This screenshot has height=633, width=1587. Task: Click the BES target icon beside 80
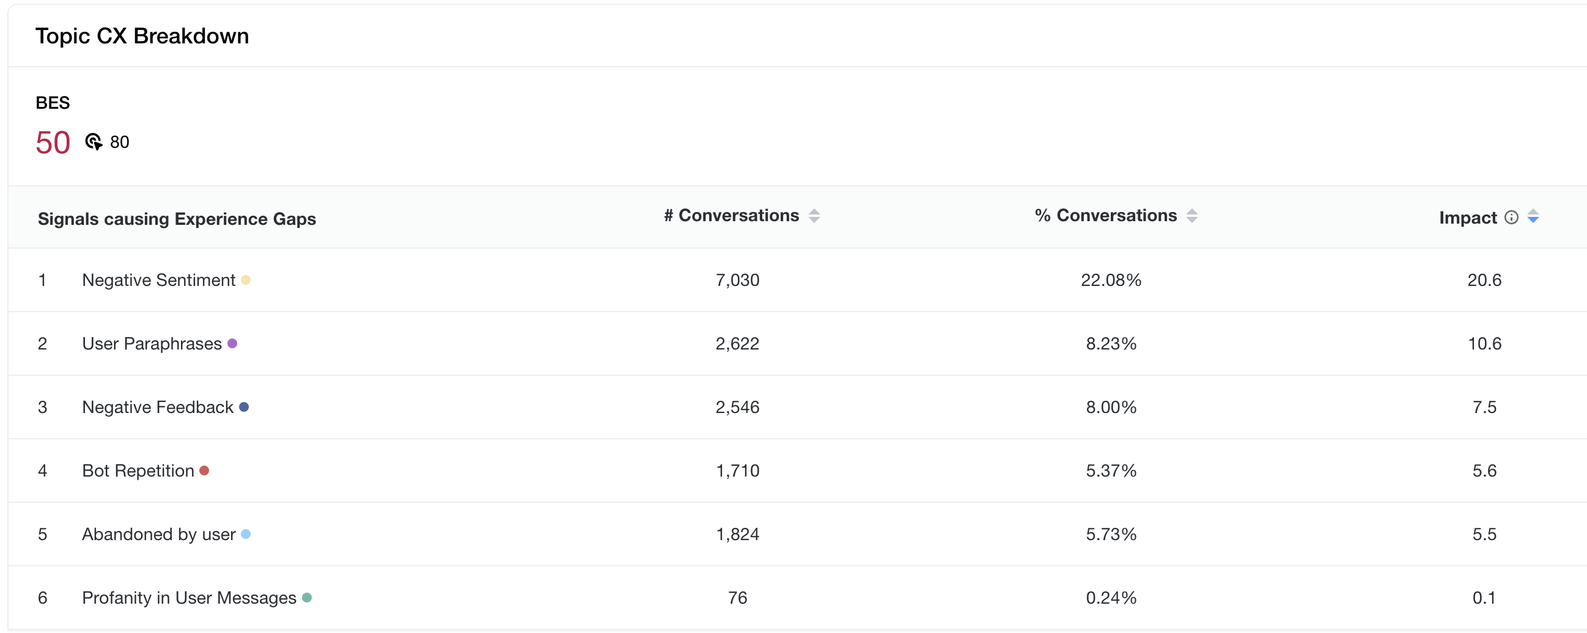pos(93,142)
